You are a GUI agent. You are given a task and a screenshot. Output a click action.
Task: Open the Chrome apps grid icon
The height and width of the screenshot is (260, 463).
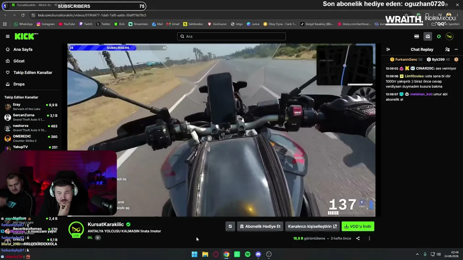5,24
